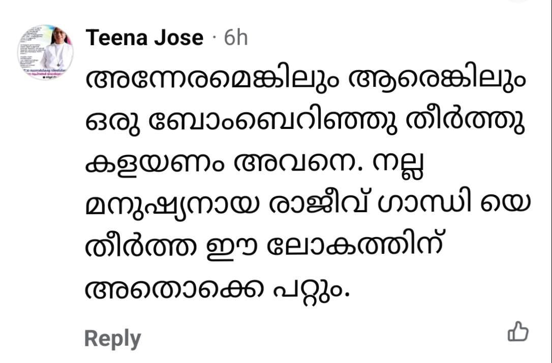Open the Reply field under the comment
Viewport: 552px width, 363px height.
pos(112,336)
